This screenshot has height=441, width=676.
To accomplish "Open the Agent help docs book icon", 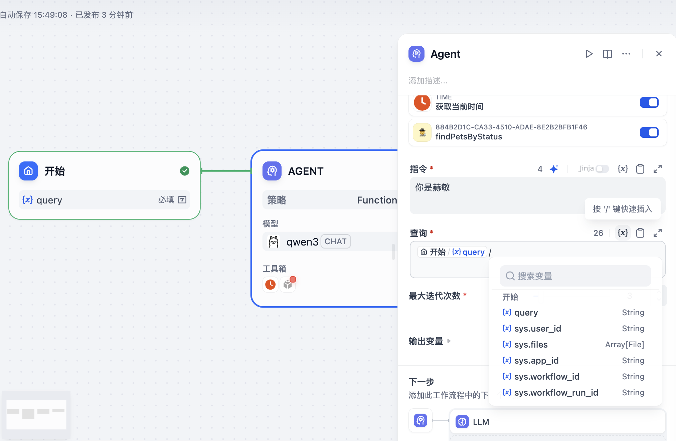I will [x=607, y=54].
